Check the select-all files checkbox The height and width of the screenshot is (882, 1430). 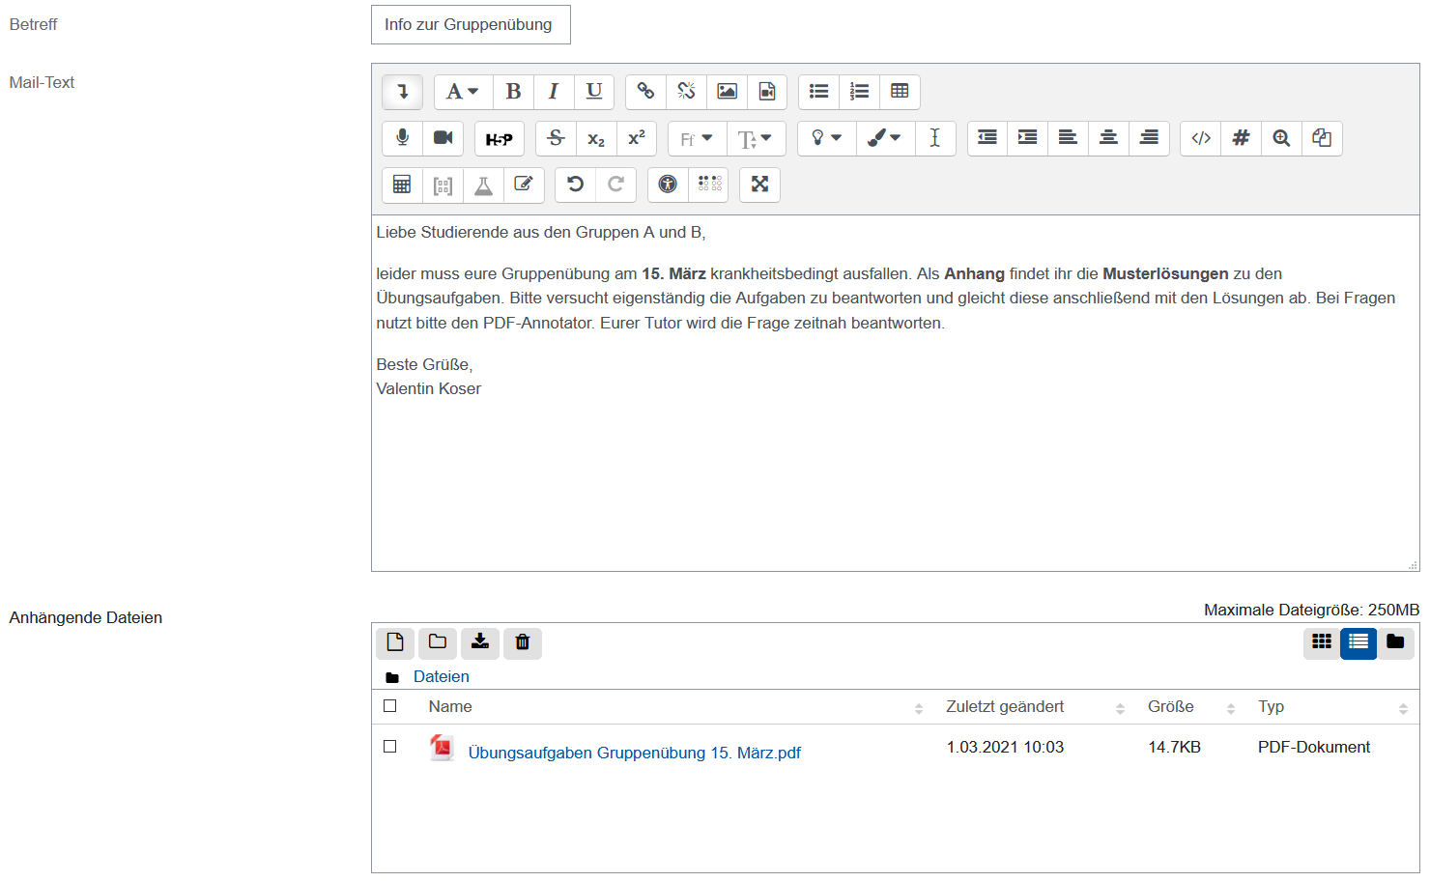pos(391,706)
